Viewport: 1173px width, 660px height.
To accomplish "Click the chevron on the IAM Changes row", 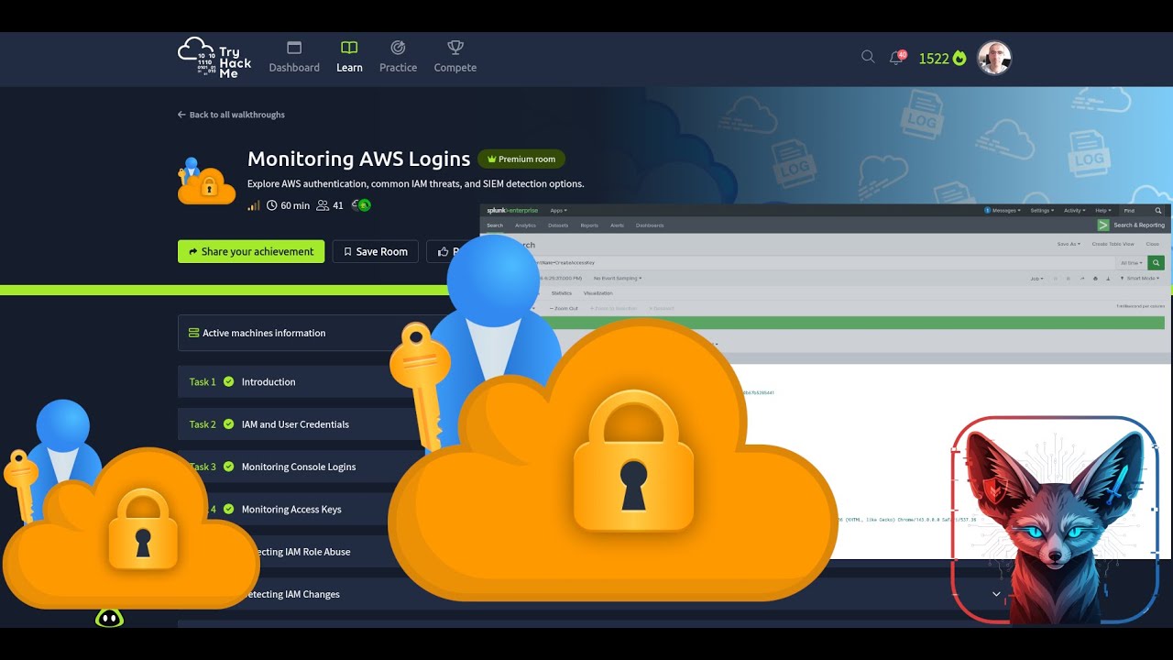I will click(996, 594).
